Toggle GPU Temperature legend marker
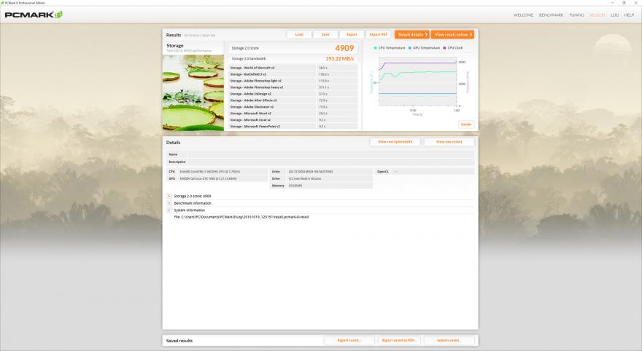 [410, 47]
